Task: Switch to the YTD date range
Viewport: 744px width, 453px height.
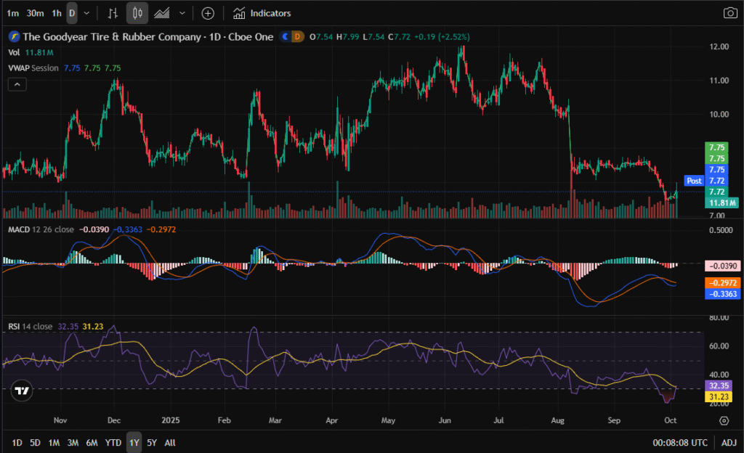Action: pyautogui.click(x=113, y=442)
